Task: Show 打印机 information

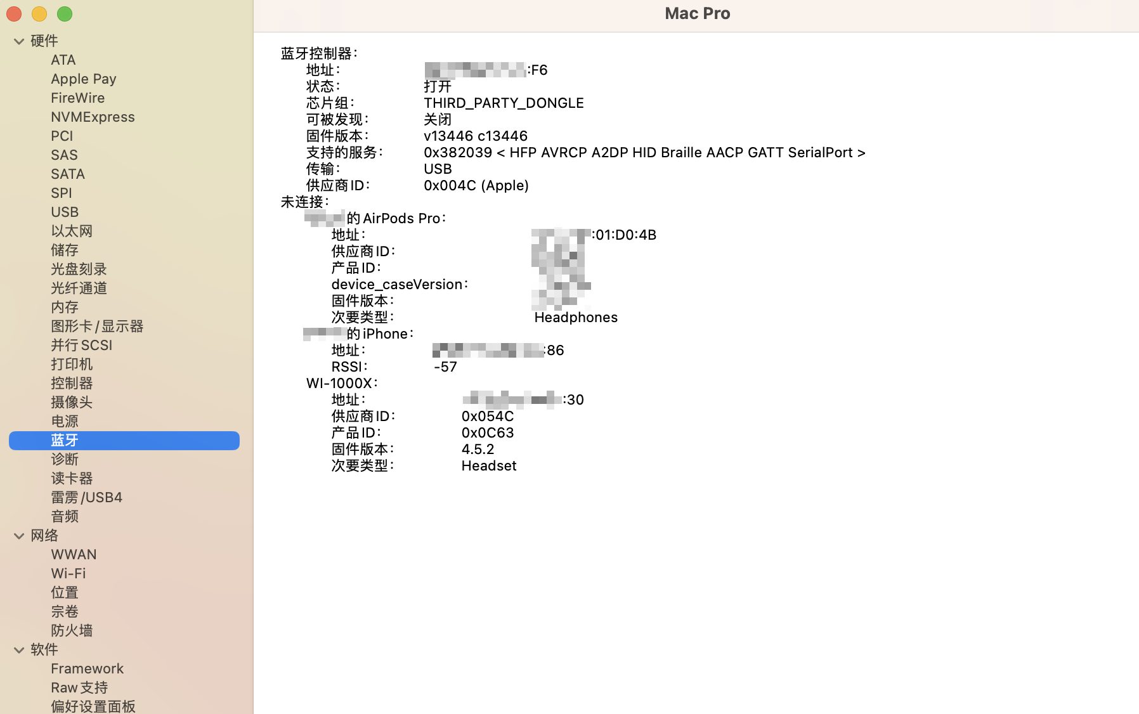Action: [x=71, y=364]
